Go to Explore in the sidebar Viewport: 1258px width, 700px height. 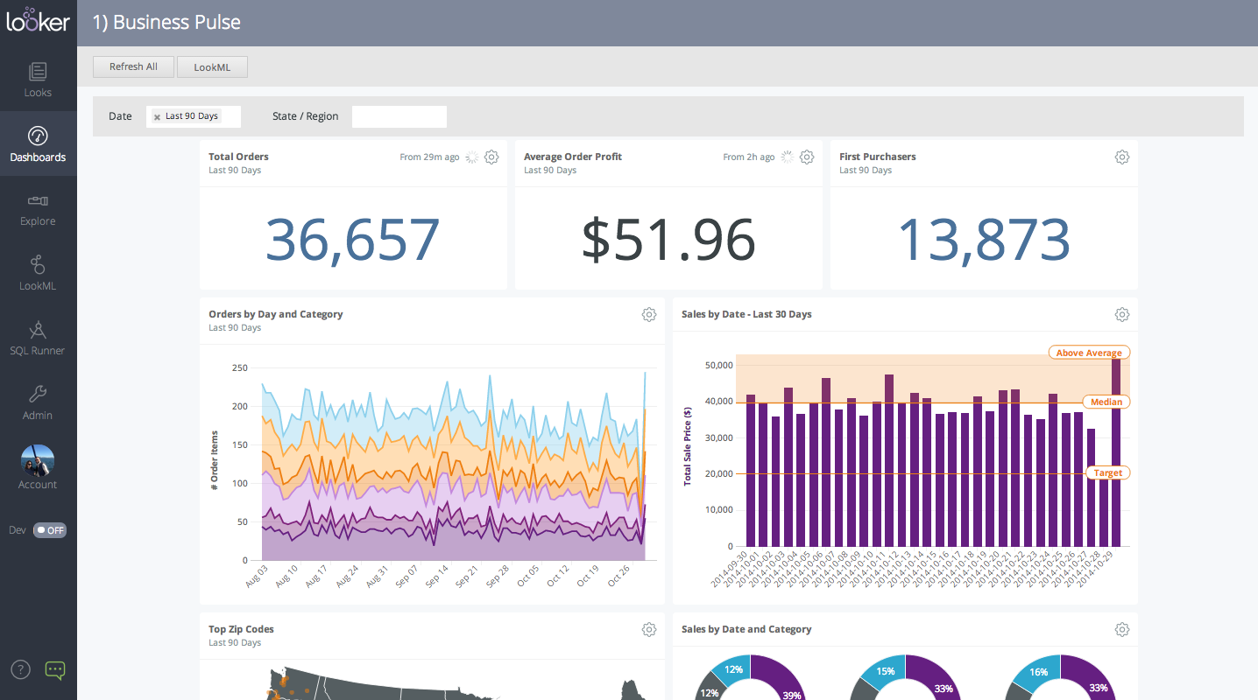click(x=38, y=209)
